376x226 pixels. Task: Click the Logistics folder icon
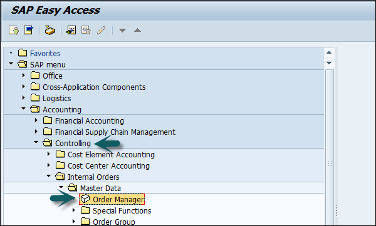(x=35, y=98)
